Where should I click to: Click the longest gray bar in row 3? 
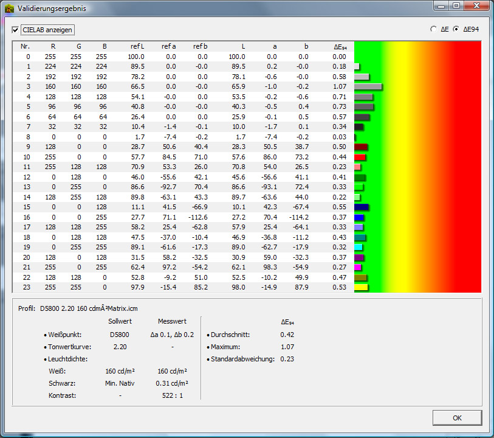coord(368,87)
